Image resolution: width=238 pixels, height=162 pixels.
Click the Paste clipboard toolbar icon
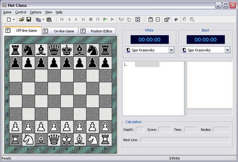click(x=49, y=20)
